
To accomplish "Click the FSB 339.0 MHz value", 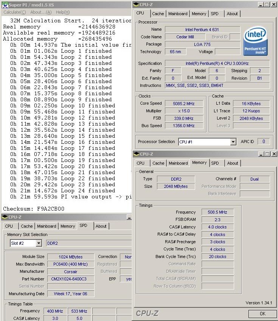I will [184, 118].
